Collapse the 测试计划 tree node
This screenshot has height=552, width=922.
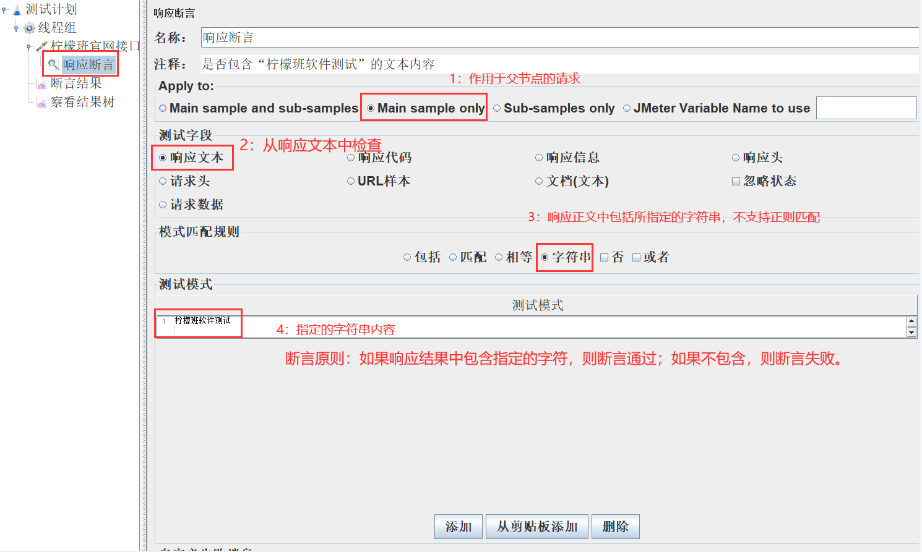pyautogui.click(x=5, y=9)
